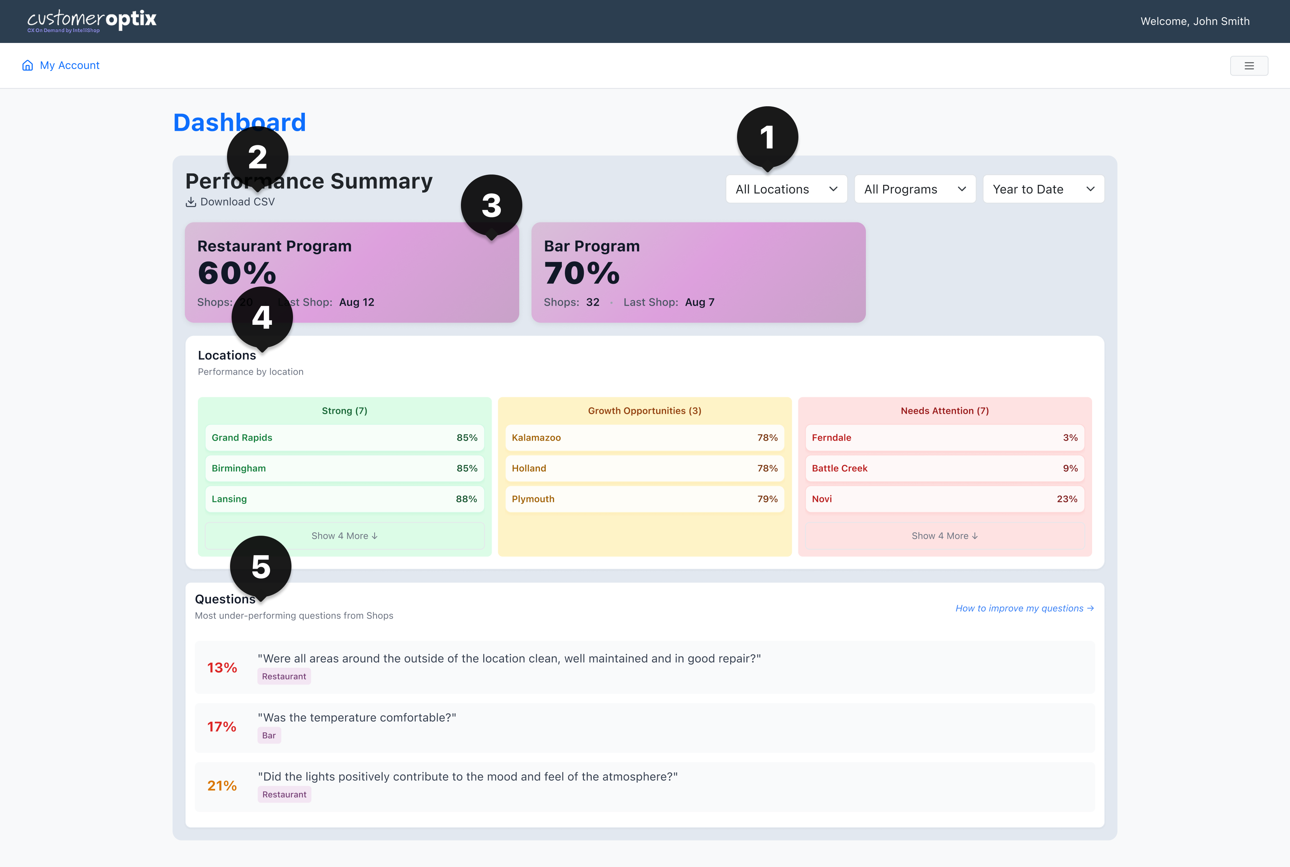Select the temperature comfortable question row
Viewport: 1290px width, 867px height.
pyautogui.click(x=644, y=727)
